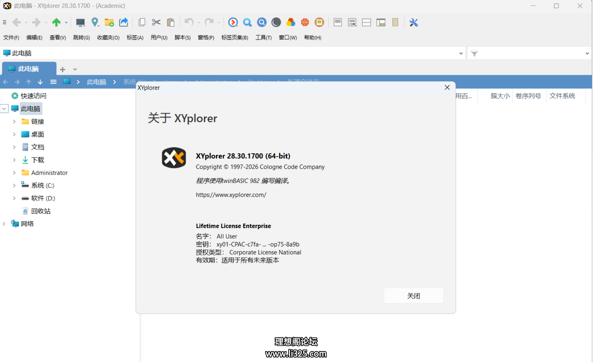
Task: Click the orange circle square toolbar icon
Action: point(319,22)
